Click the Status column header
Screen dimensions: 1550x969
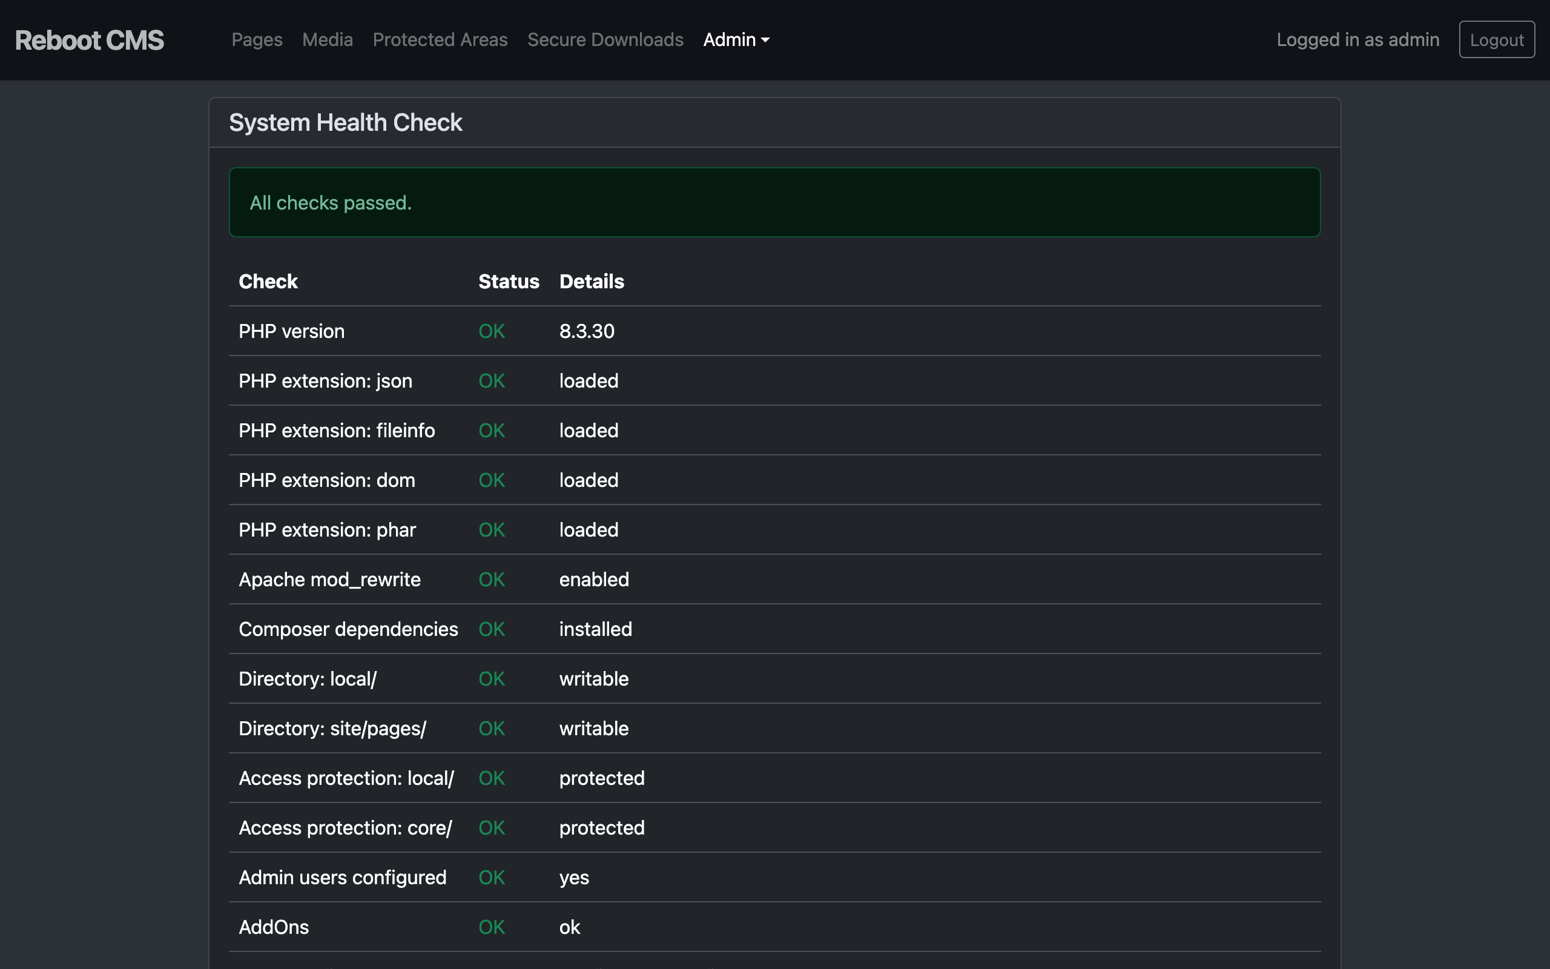click(509, 282)
